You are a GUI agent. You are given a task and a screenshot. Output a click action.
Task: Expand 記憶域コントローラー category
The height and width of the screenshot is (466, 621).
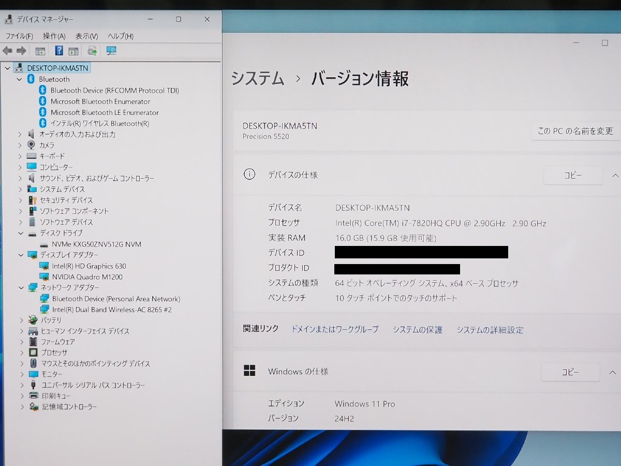coord(22,407)
